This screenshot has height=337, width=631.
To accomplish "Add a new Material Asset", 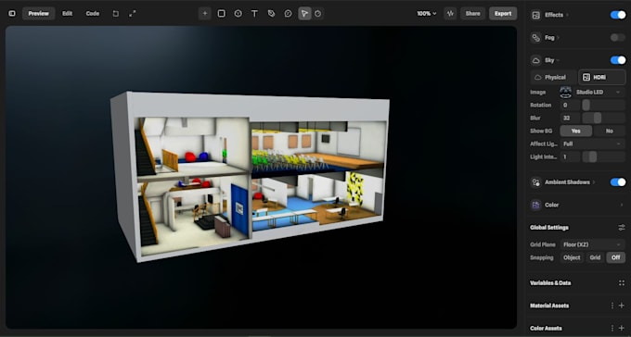I will point(622,306).
